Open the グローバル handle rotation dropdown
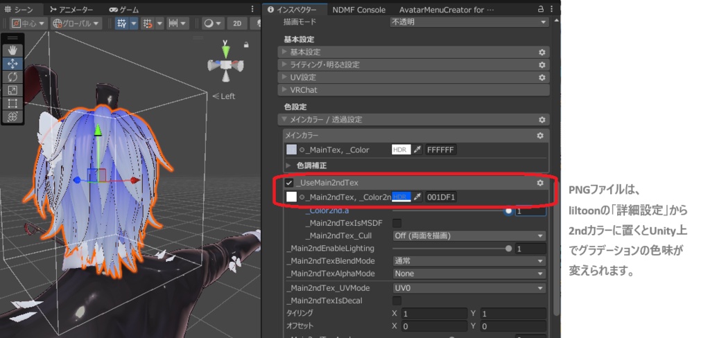Image resolution: width=710 pixels, height=338 pixels. 76,24
